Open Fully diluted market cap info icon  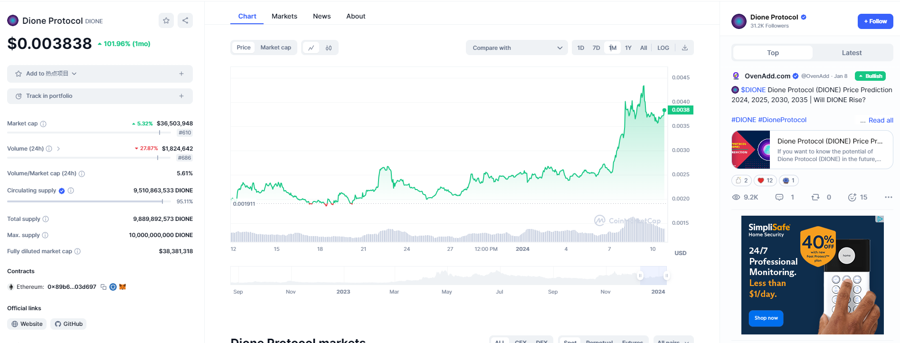point(77,251)
